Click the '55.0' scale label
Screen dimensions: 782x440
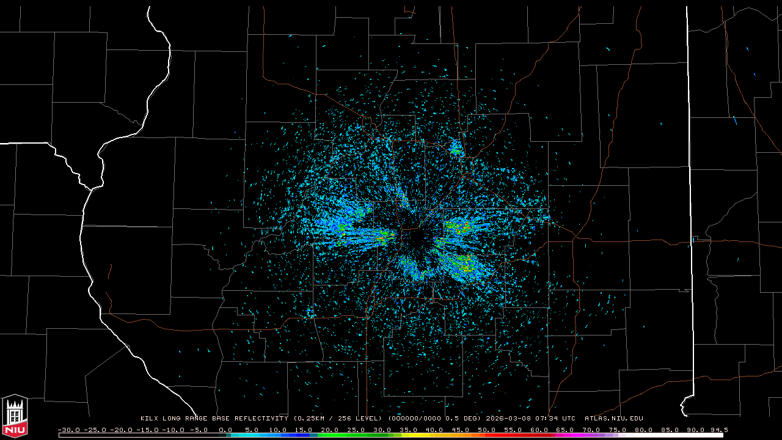[513, 430]
